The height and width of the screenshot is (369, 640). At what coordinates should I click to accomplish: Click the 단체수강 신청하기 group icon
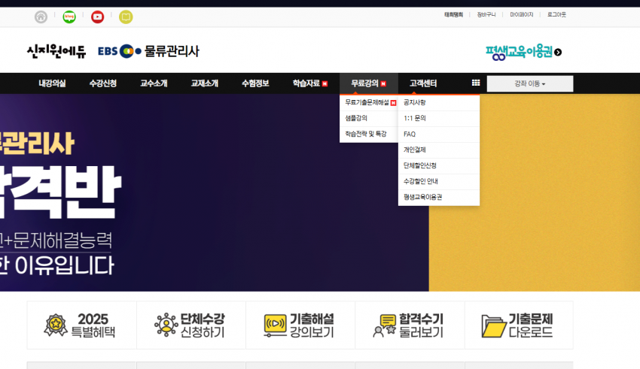click(x=166, y=325)
